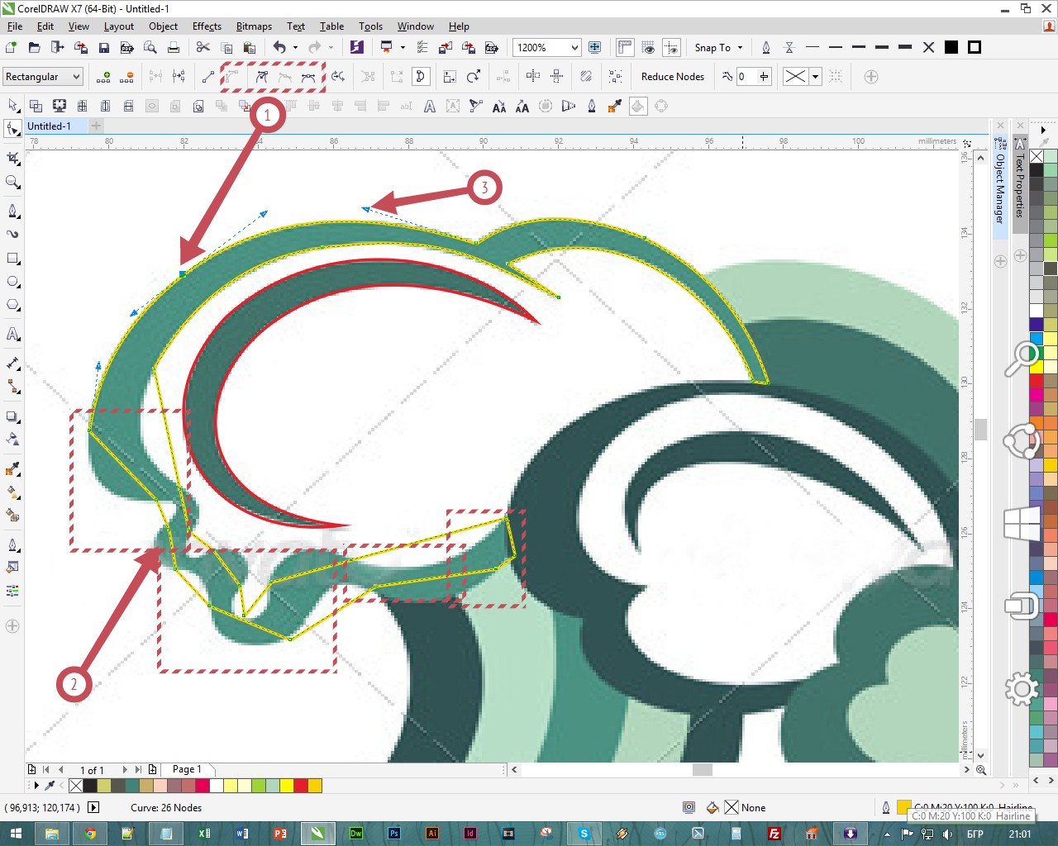Click the Cusp node icon
The width and height of the screenshot is (1058, 846).
click(261, 77)
